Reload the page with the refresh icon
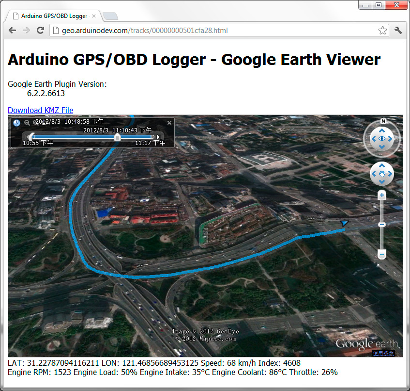The height and width of the screenshot is (391, 410). 40,31
